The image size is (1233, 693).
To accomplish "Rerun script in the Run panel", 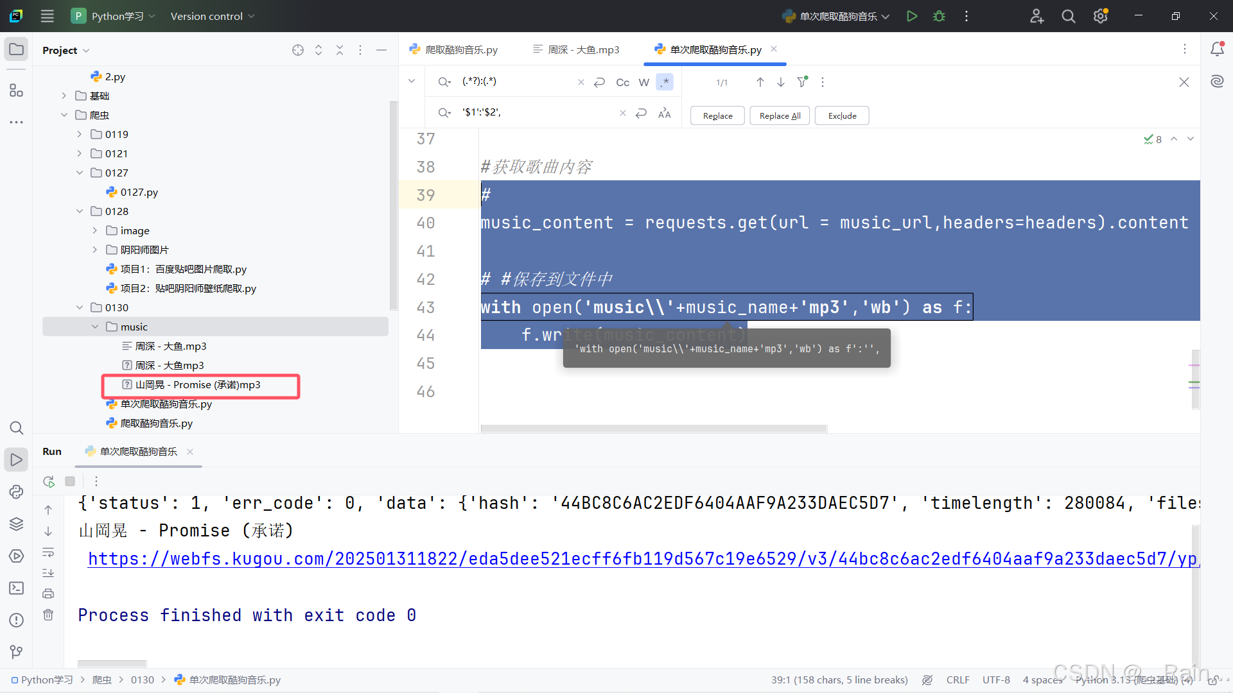I will coord(49,481).
